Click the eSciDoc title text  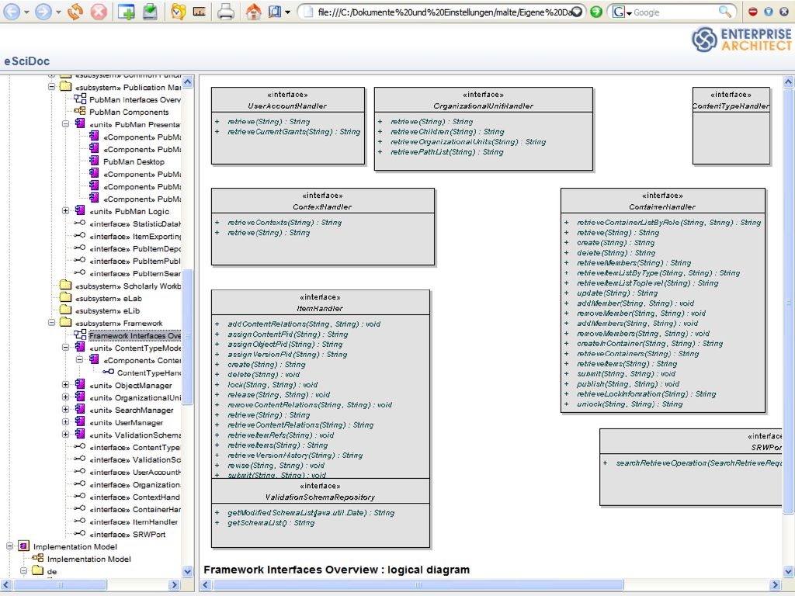pos(27,61)
